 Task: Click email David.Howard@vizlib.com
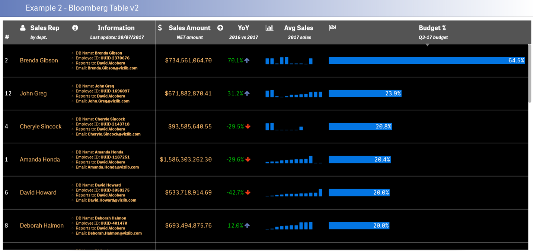tap(112, 201)
